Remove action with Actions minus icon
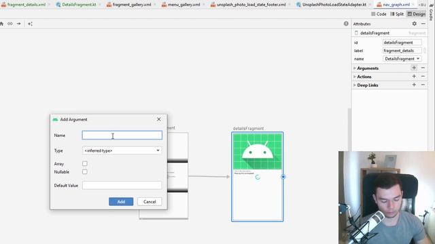The height and width of the screenshot is (244, 435). (423, 77)
